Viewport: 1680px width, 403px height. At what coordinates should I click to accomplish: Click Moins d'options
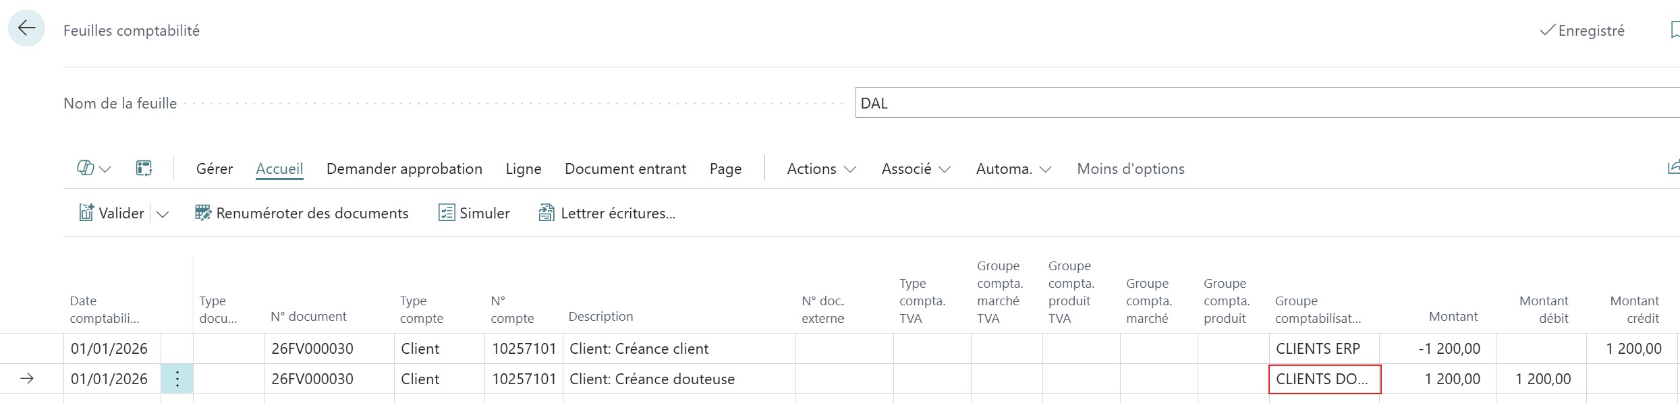(1130, 169)
